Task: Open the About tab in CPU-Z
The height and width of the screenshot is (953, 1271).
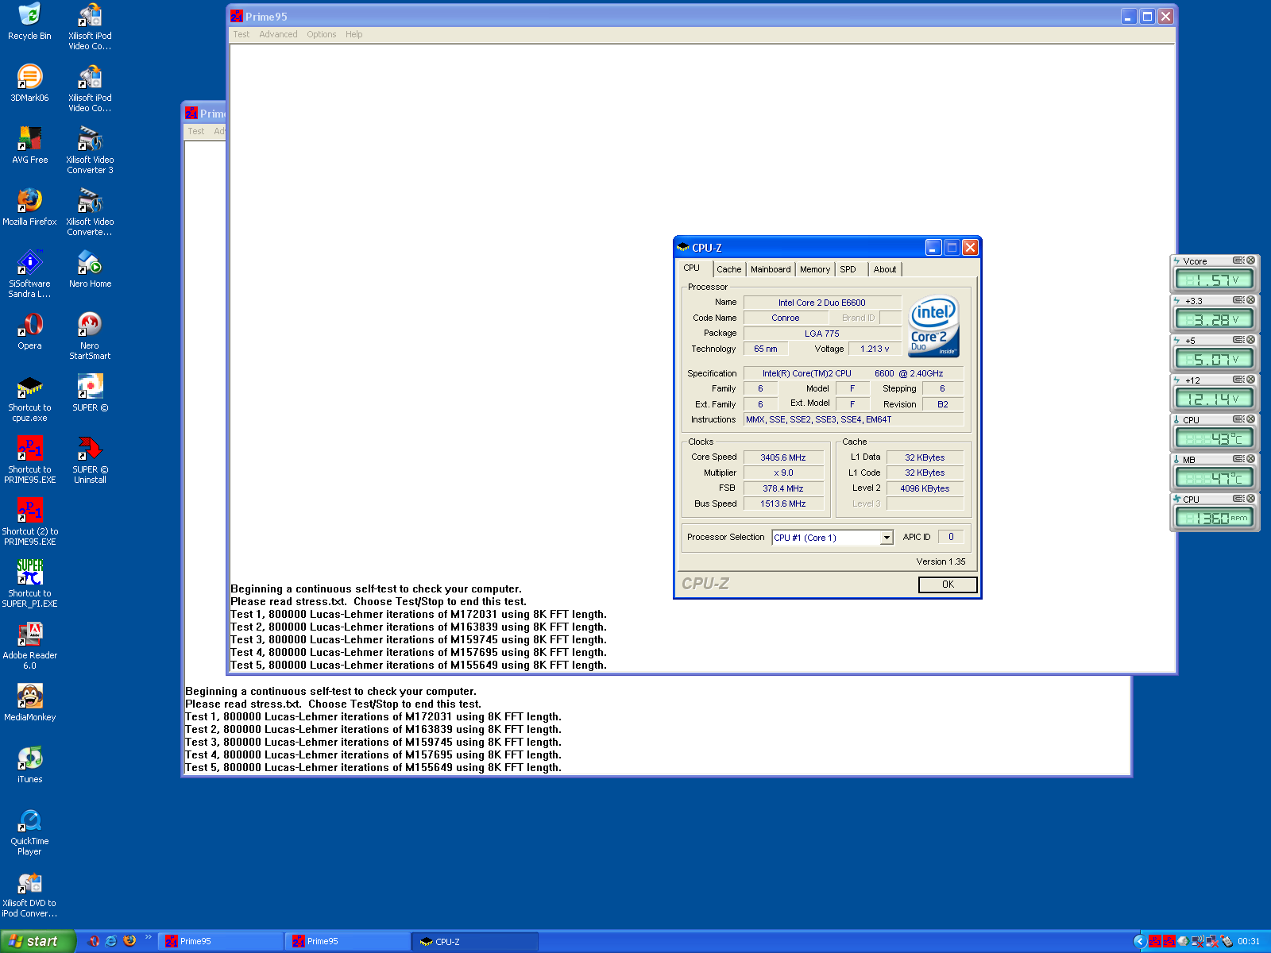Action: (x=885, y=269)
